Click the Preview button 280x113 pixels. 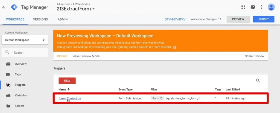[x=238, y=19]
